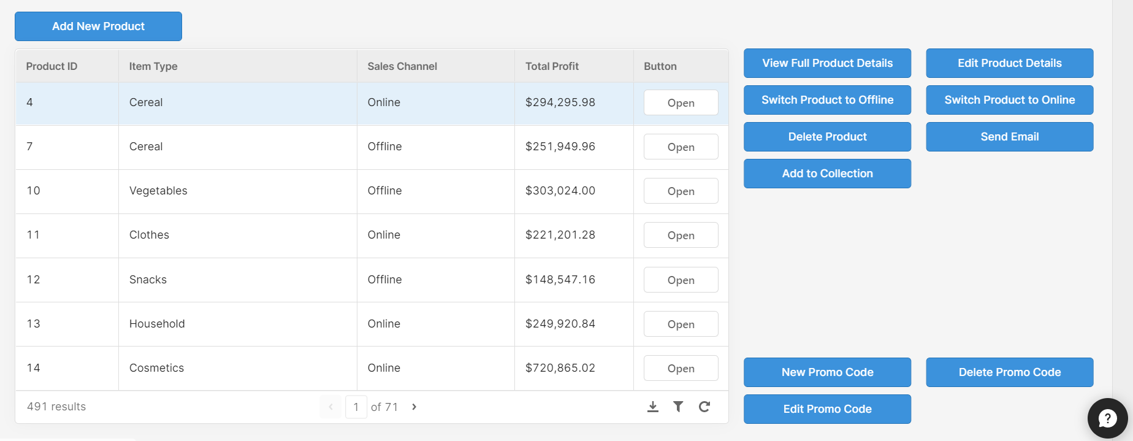Open the help question mark button
This screenshot has width=1133, height=441.
pyautogui.click(x=1107, y=418)
